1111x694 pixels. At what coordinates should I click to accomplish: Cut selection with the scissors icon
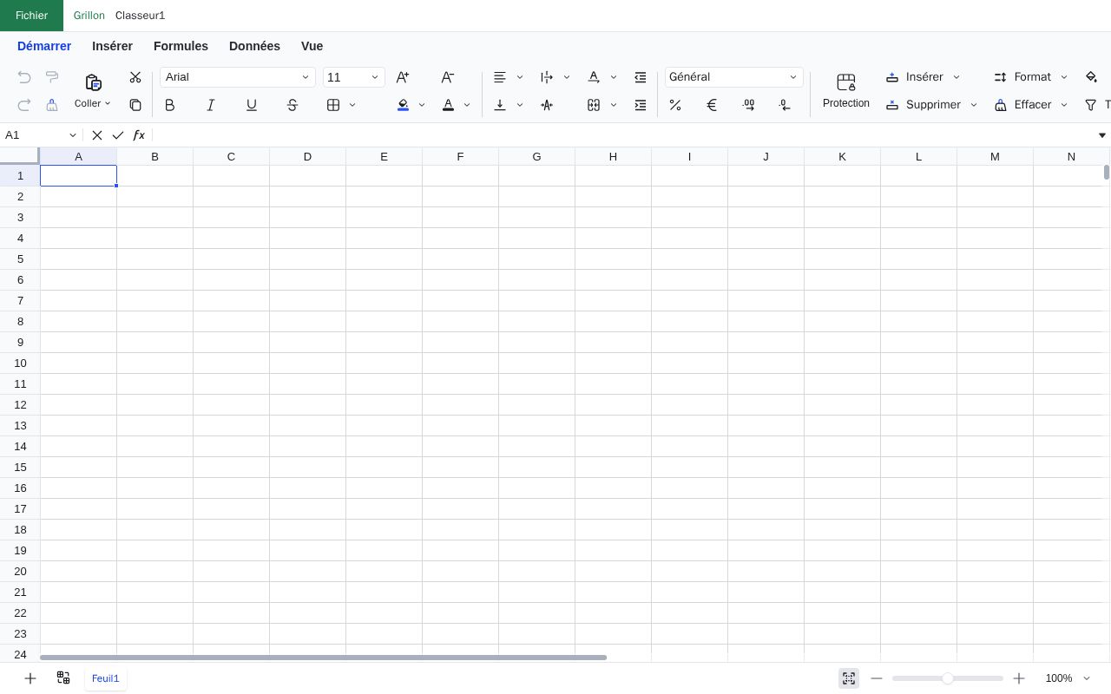tap(135, 77)
